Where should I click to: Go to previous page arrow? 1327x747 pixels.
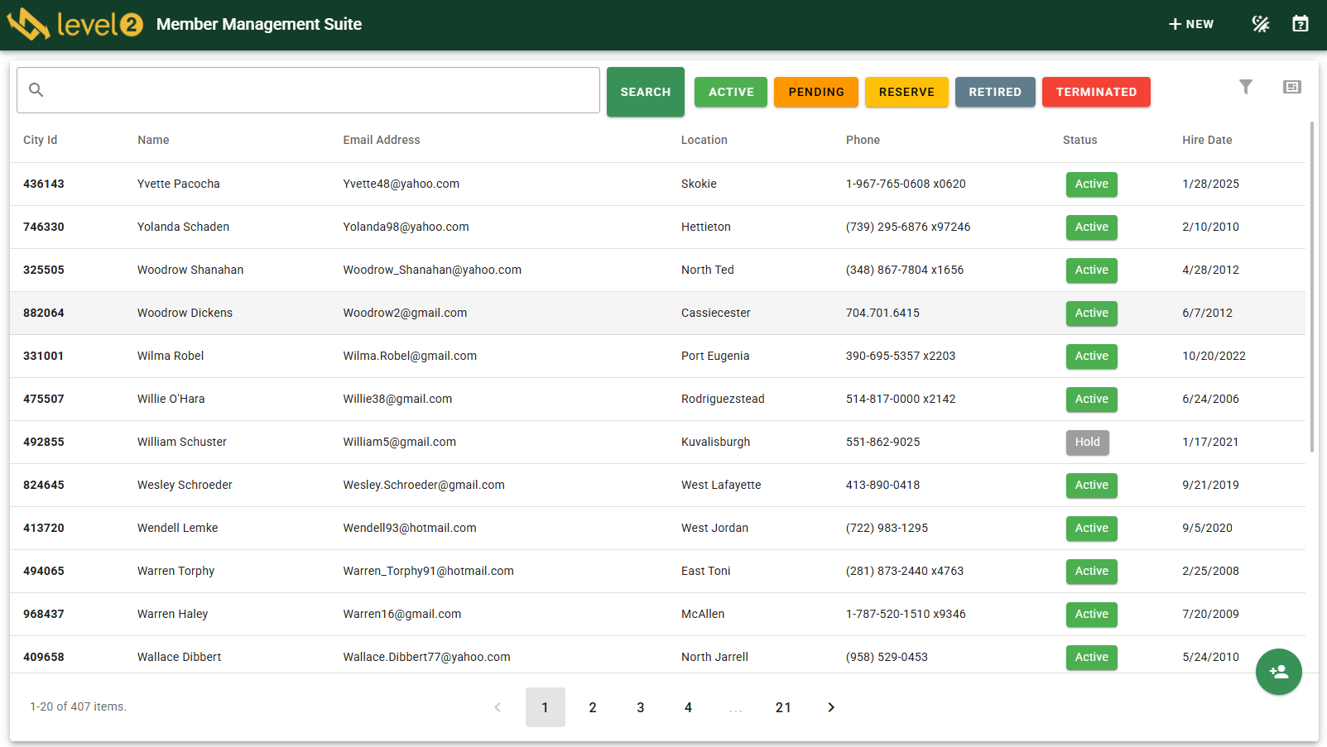pyautogui.click(x=498, y=707)
